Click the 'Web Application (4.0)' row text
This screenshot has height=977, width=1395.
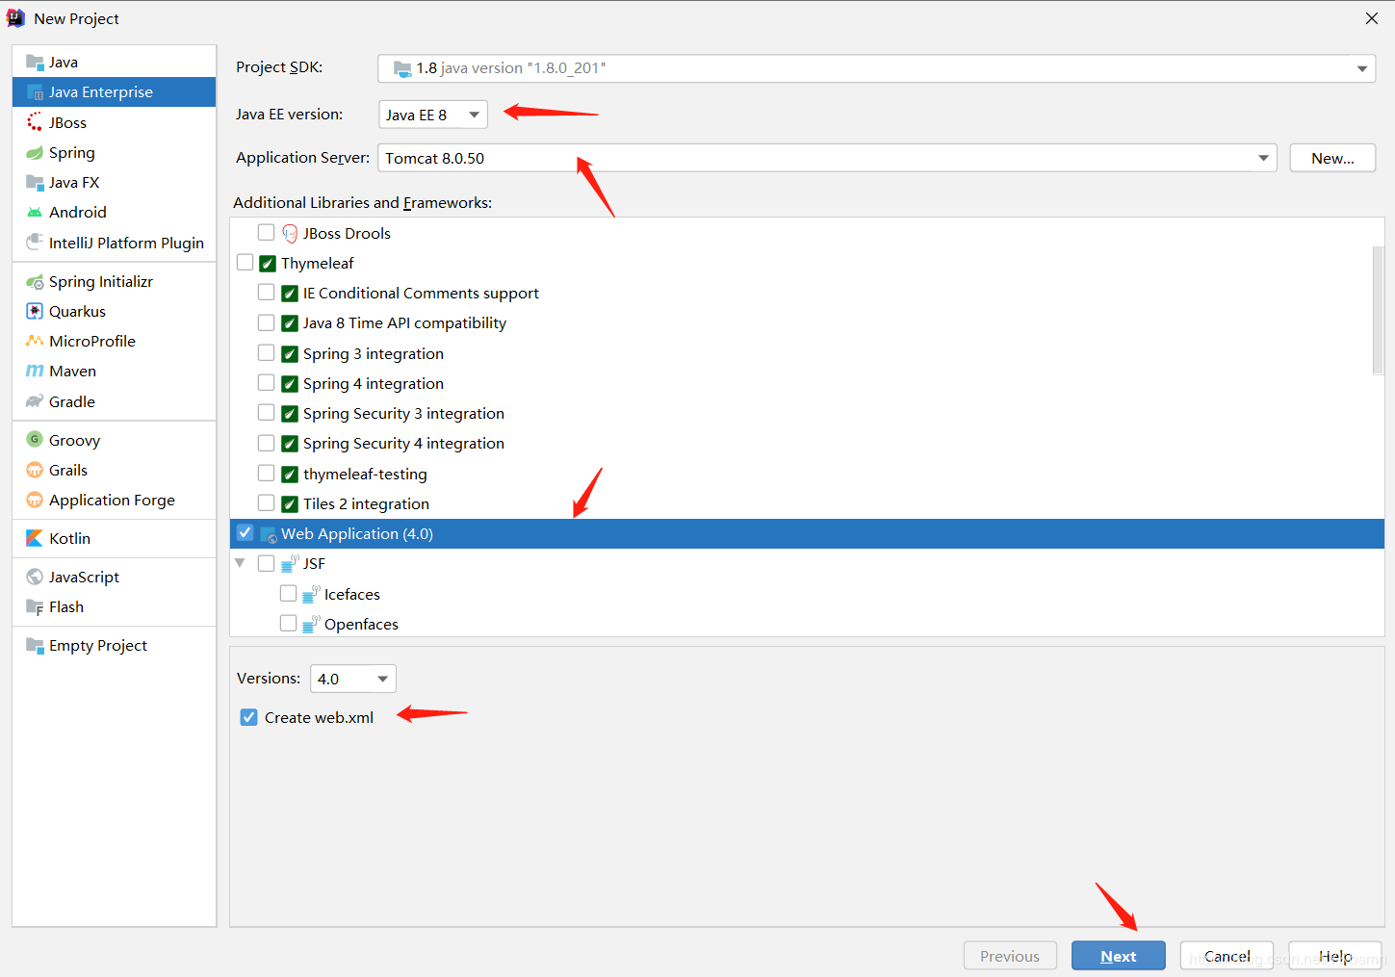pyautogui.click(x=357, y=534)
